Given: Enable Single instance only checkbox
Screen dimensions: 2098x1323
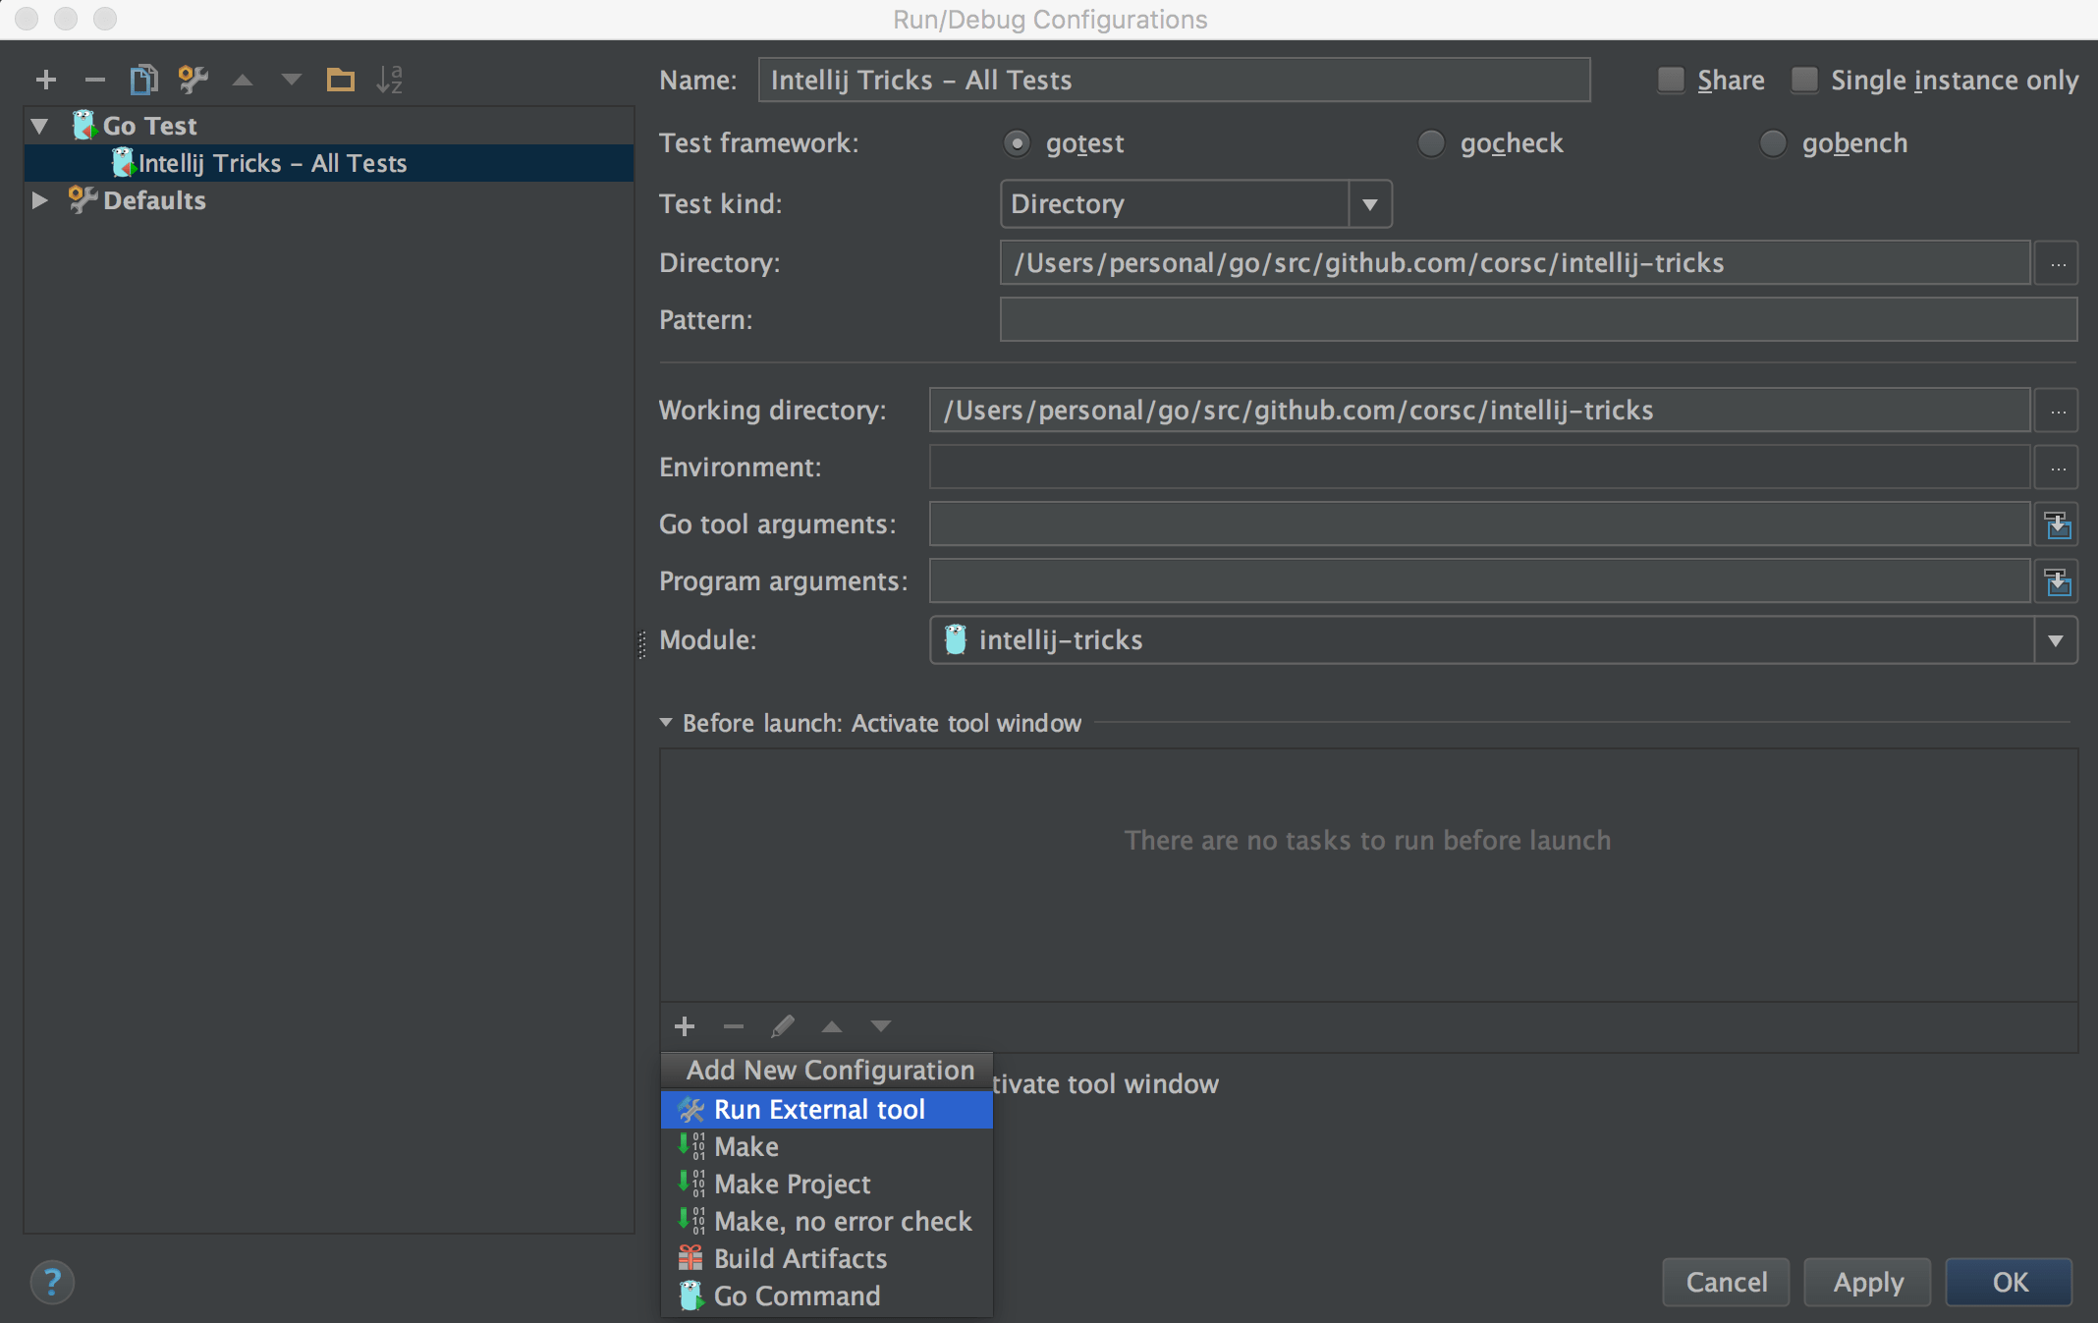Looking at the screenshot, I should click(x=1804, y=80).
